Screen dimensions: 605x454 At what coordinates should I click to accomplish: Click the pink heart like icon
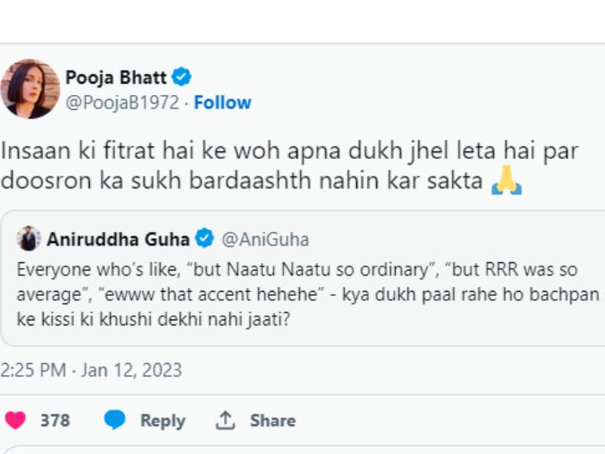(x=15, y=420)
